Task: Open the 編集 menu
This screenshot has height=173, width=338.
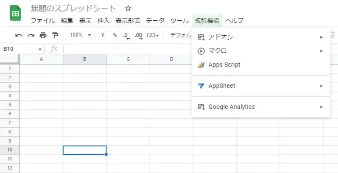Action: point(67,21)
